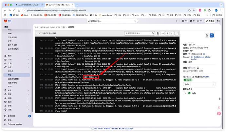The height and width of the screenshot is (132, 226).
Task: Open the to-do list counter icon
Action: (200, 21)
